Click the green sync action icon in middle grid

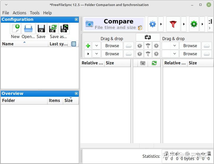(154, 63)
